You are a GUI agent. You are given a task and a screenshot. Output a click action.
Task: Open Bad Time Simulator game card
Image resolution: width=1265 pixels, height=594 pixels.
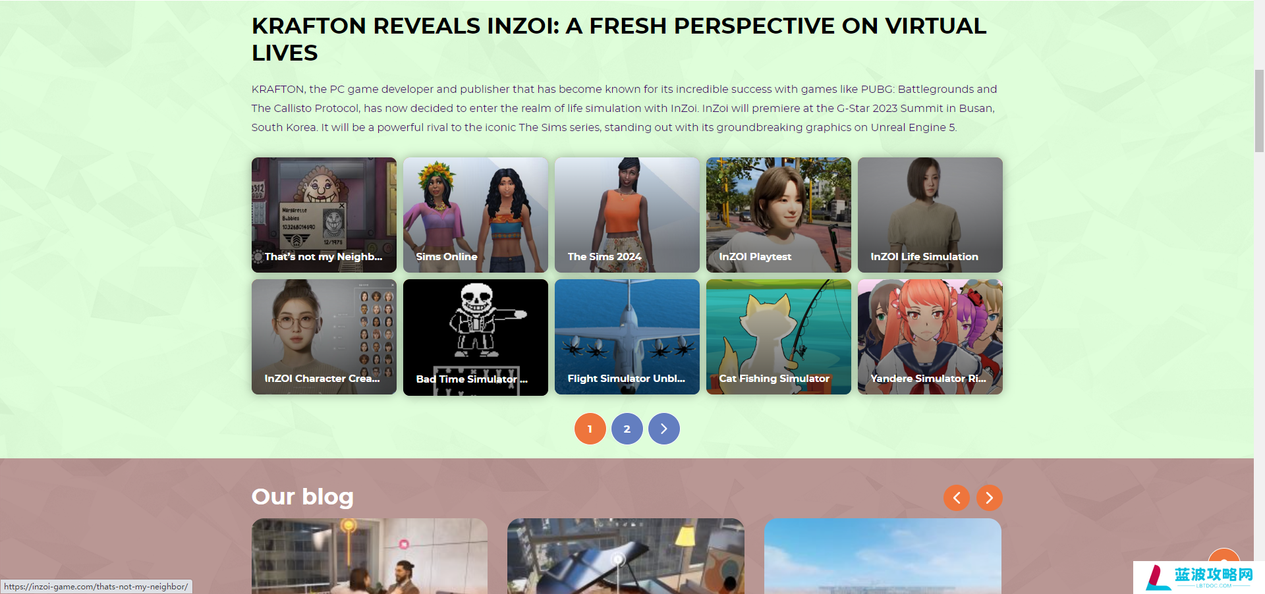[475, 337]
